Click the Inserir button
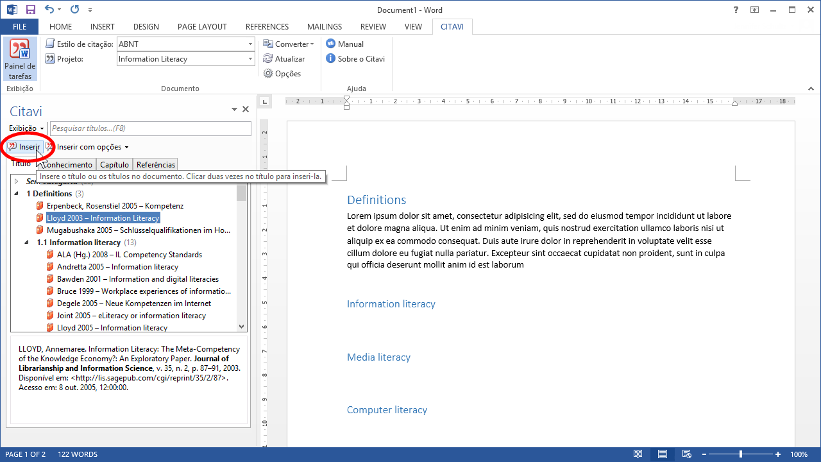821x462 pixels. (24, 147)
